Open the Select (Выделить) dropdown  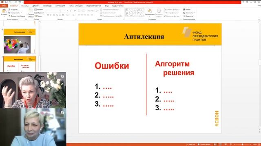click(188, 16)
